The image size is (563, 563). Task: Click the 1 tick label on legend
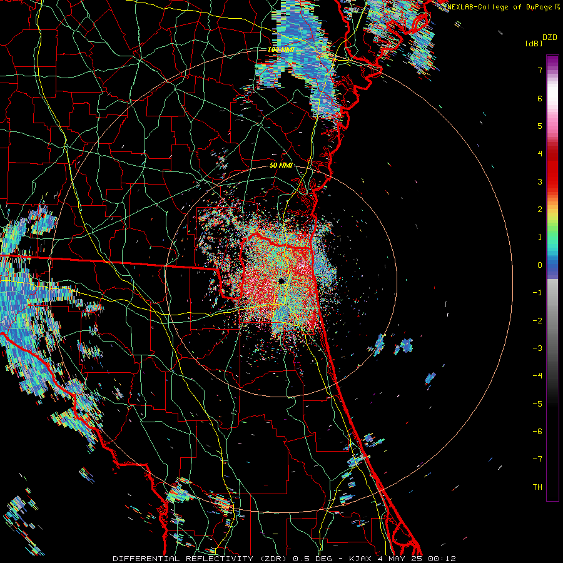[x=540, y=237]
